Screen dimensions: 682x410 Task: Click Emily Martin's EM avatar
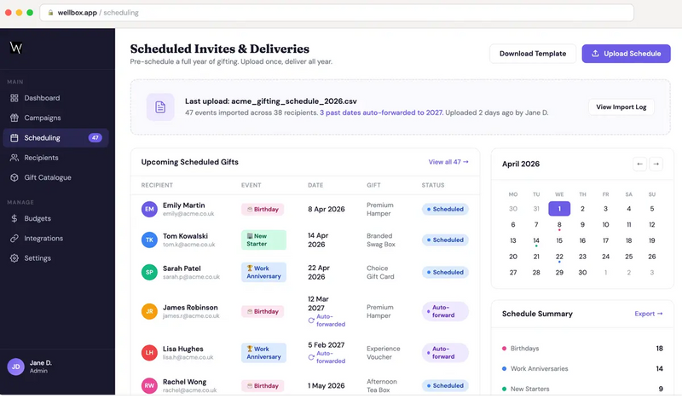(149, 209)
